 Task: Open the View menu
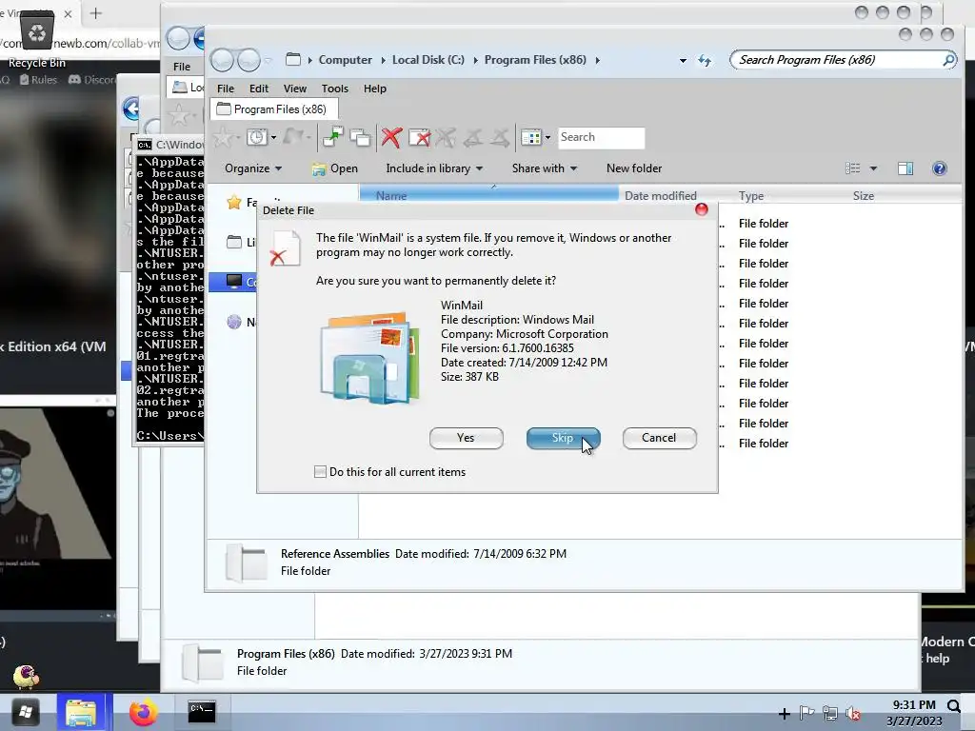295,89
